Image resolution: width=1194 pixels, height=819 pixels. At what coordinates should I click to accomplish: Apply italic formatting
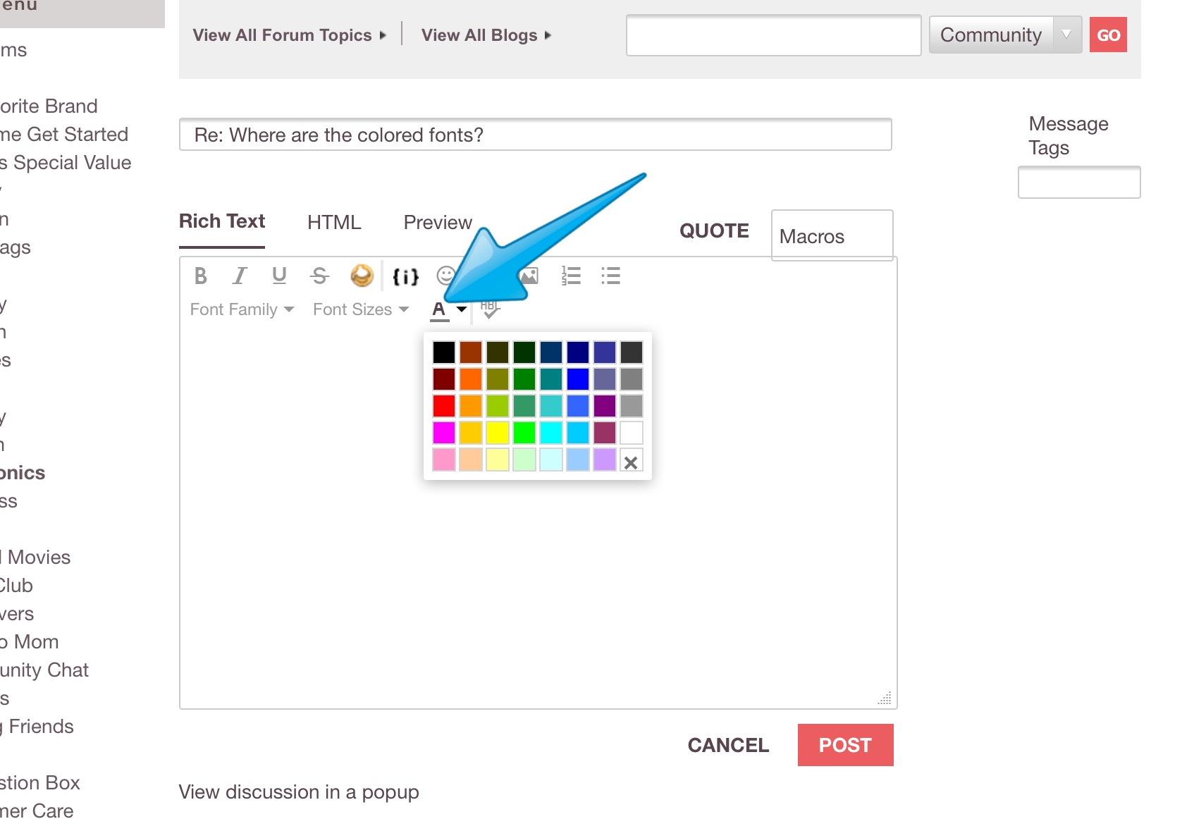pyautogui.click(x=240, y=276)
